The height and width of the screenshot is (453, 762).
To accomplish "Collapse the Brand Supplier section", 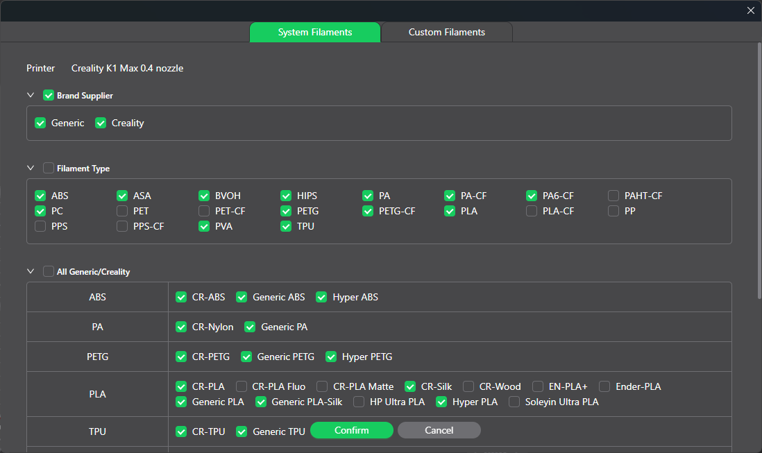I will coord(31,95).
